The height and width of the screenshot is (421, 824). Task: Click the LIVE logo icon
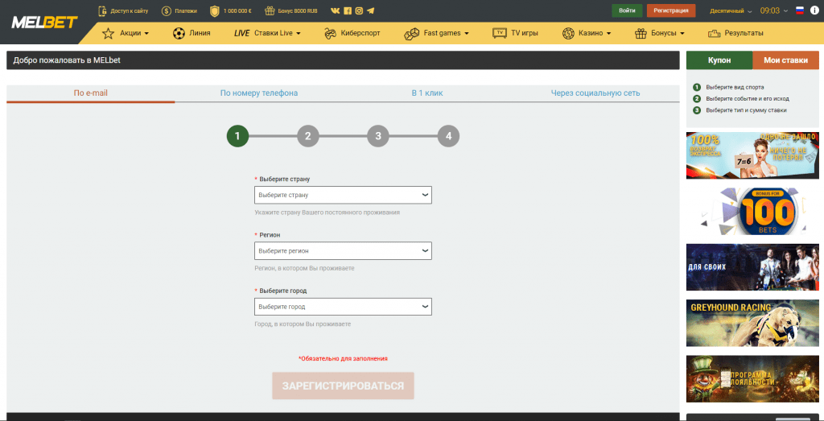click(x=241, y=33)
